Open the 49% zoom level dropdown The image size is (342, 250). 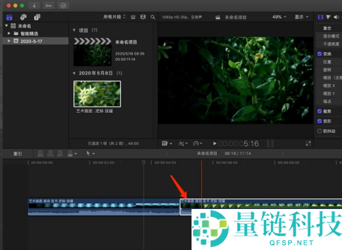[x=279, y=17]
